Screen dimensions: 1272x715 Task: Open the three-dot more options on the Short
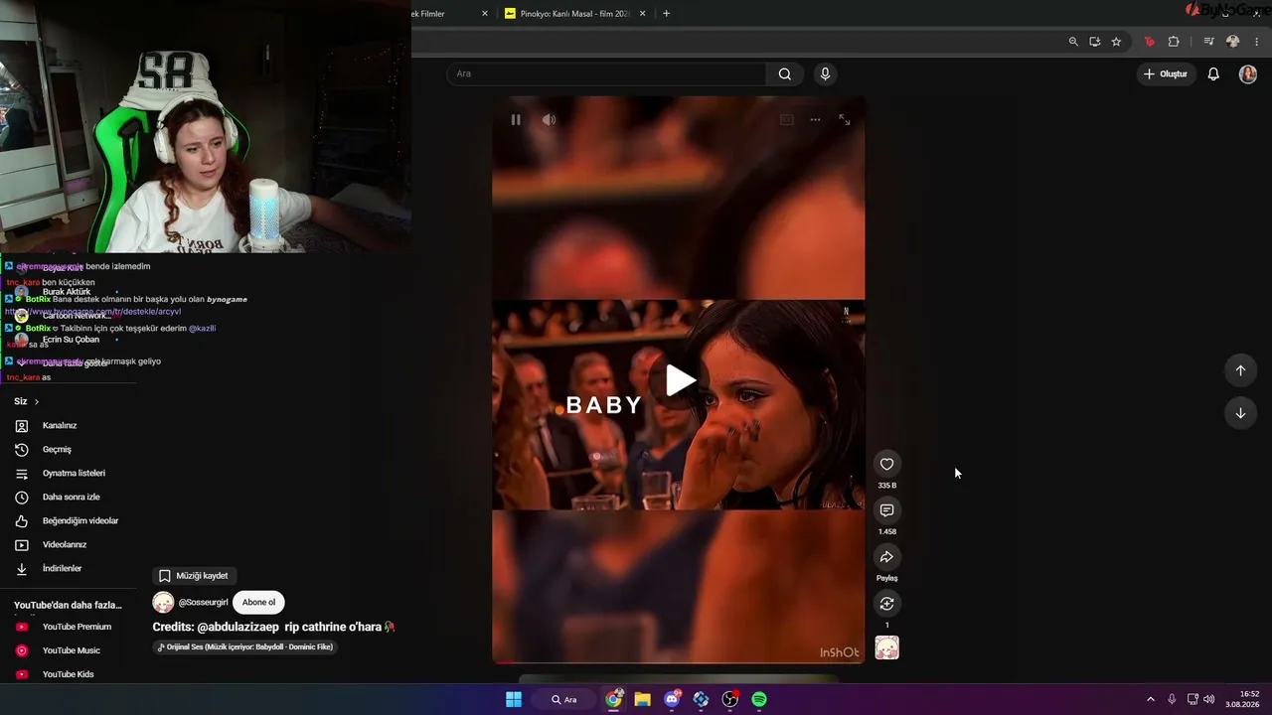815,120
